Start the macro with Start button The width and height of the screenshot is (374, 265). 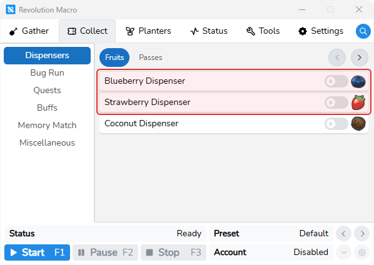(37, 252)
